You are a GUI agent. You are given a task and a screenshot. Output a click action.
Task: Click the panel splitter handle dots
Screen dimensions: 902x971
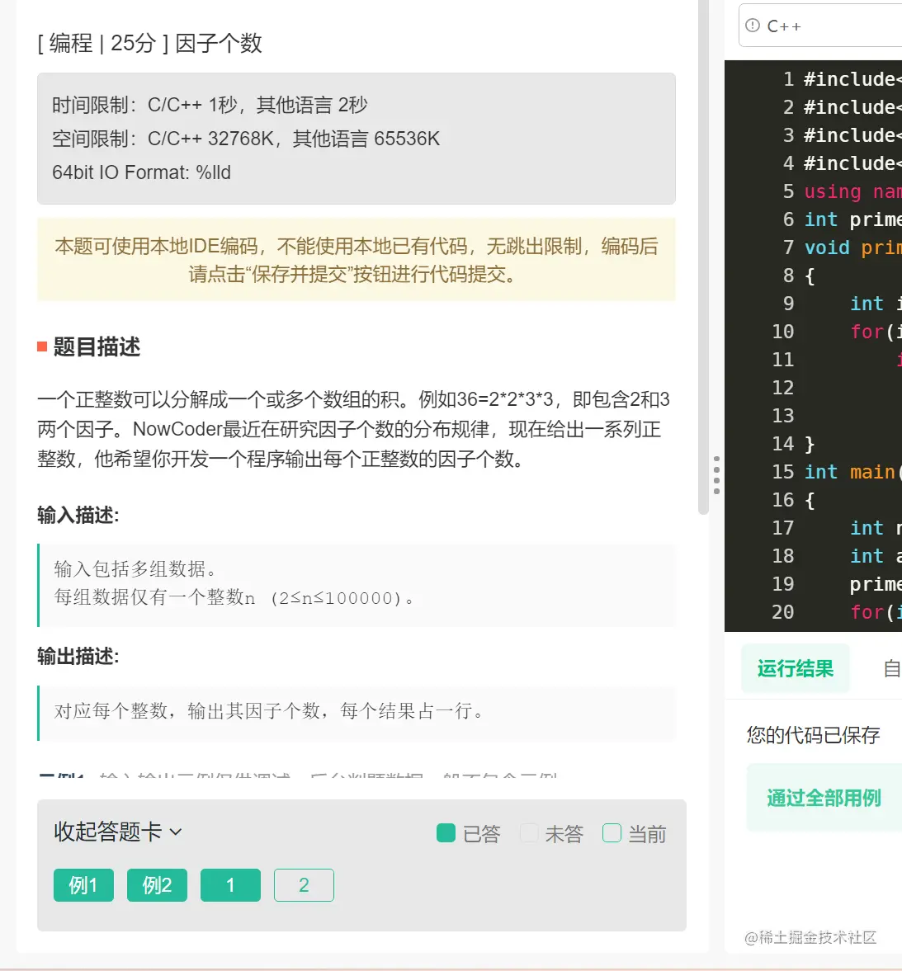(717, 475)
